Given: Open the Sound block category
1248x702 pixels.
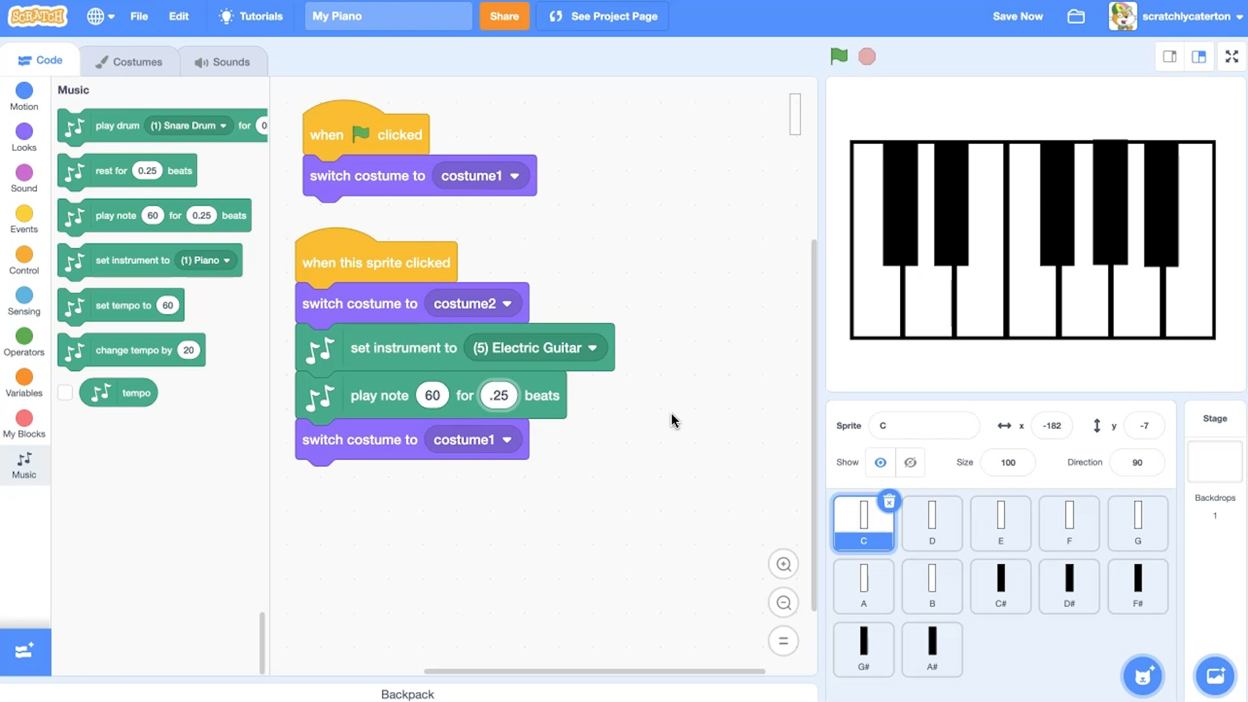Looking at the screenshot, I should pyautogui.click(x=24, y=179).
